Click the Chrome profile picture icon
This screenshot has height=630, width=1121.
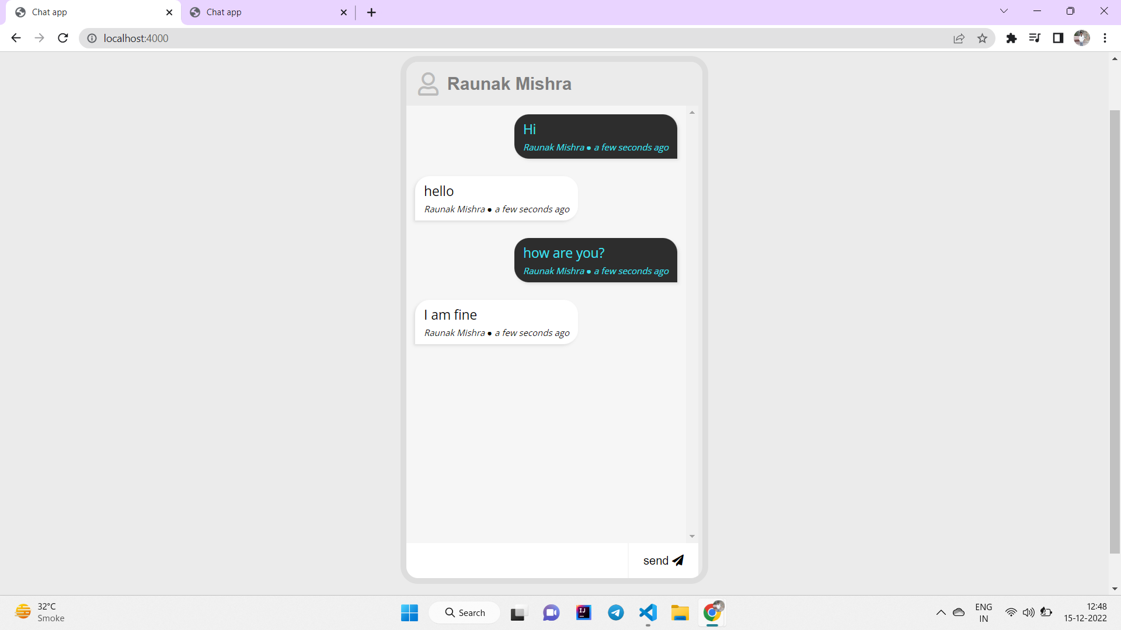tap(1082, 38)
